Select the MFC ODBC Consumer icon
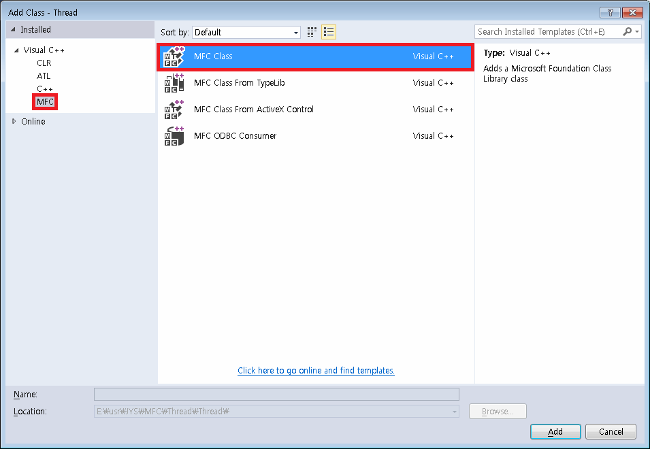The width and height of the screenshot is (650, 449). coord(174,136)
